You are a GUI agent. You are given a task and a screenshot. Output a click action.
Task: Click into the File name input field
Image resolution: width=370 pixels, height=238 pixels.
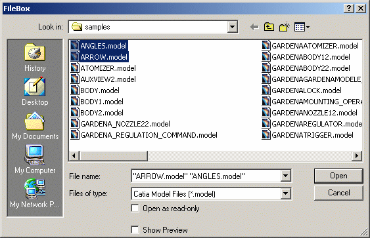click(206, 176)
